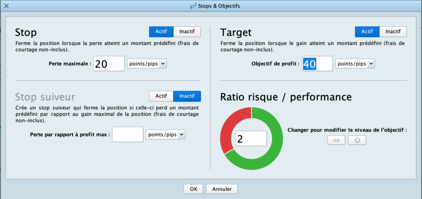
Task: Select the ratio value field in the donut
Action: coord(251,139)
